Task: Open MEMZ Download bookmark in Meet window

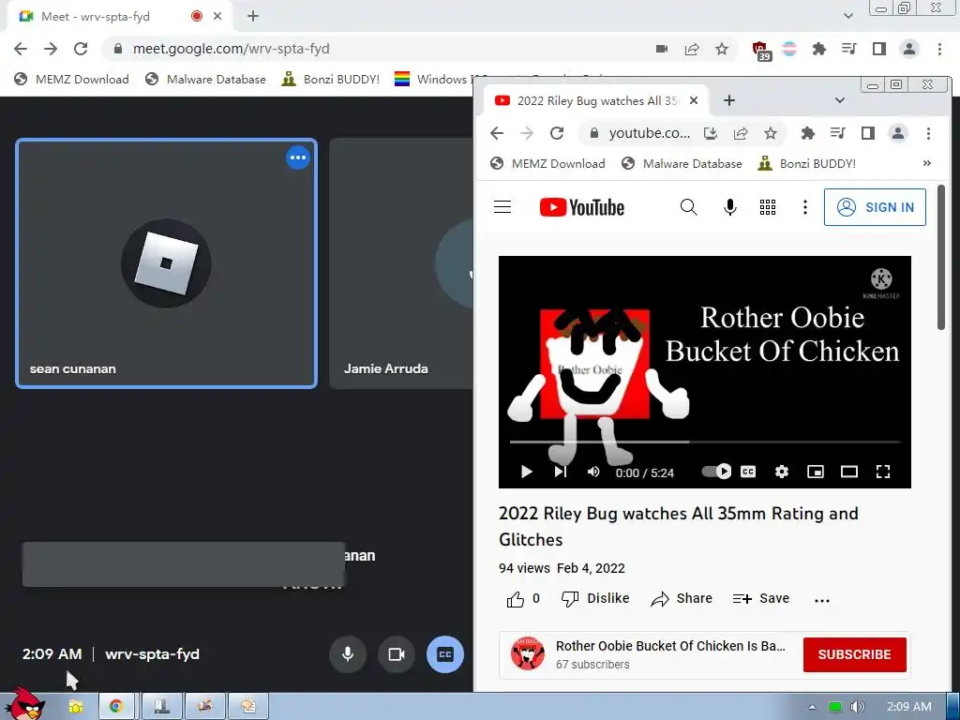Action: pyautogui.click(x=72, y=79)
